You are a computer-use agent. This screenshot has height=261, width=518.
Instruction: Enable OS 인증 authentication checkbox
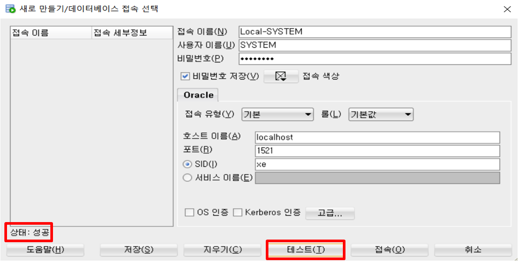tap(190, 213)
